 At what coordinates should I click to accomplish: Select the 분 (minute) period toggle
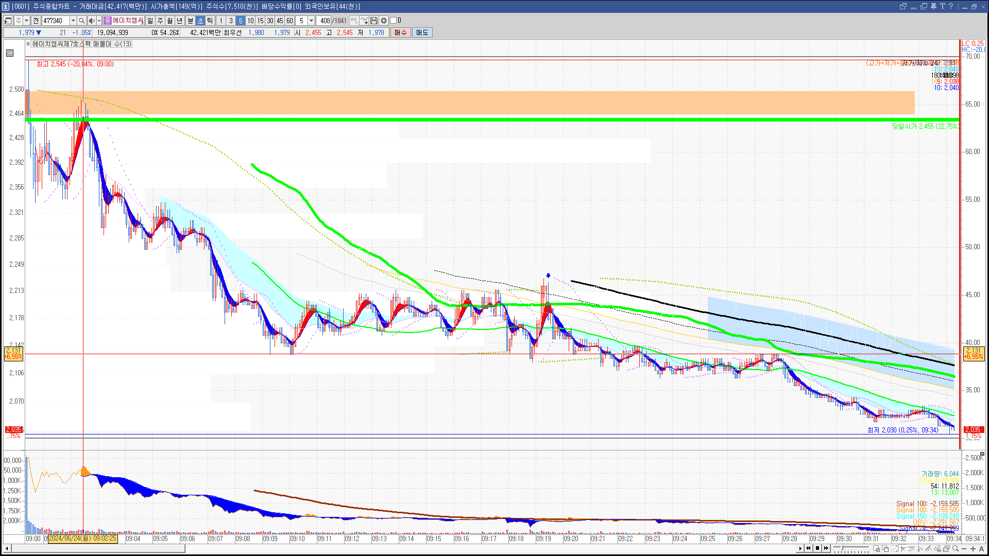click(x=190, y=21)
